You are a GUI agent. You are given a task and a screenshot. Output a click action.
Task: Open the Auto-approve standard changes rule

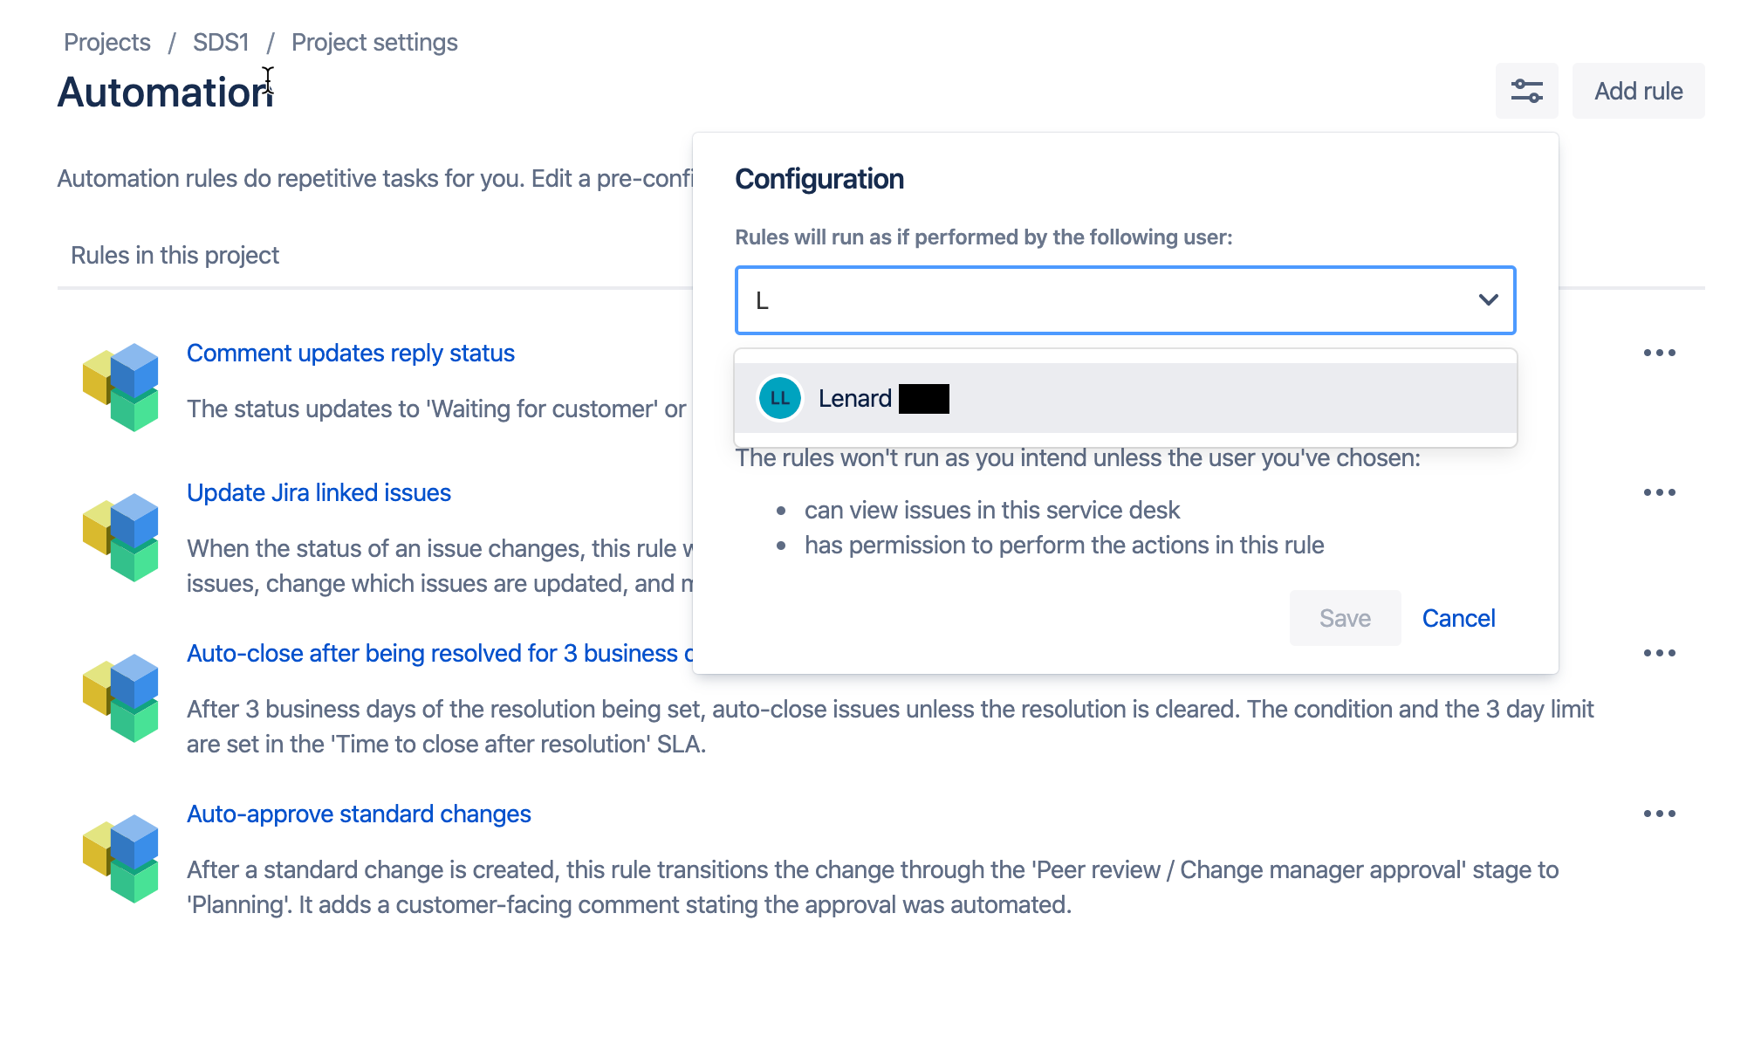tap(358, 814)
